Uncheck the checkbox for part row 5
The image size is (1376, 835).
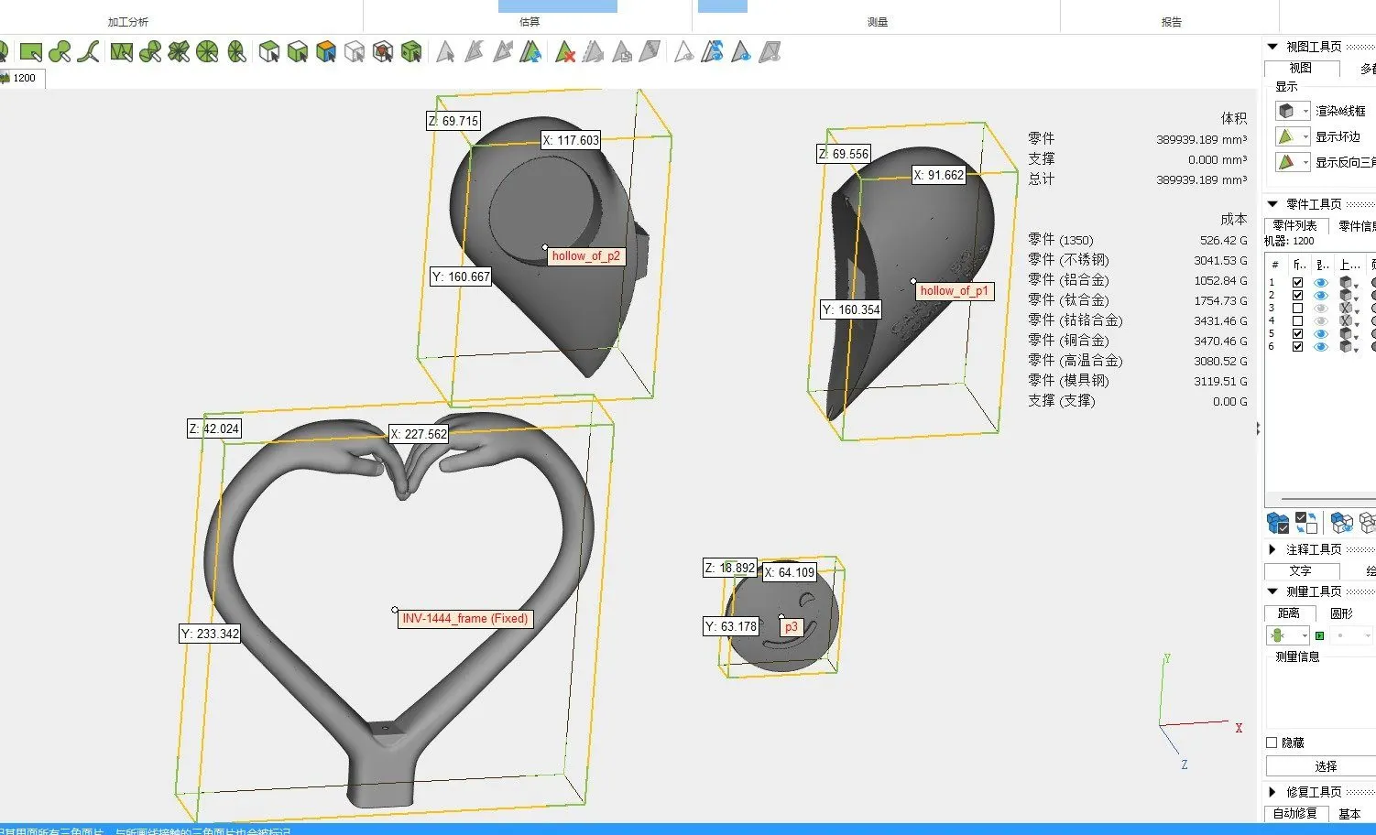pyautogui.click(x=1297, y=334)
